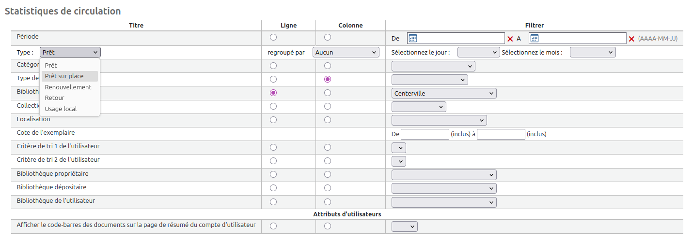
Task: Click the Cote de l'exemplaire à input
Action: click(501, 134)
